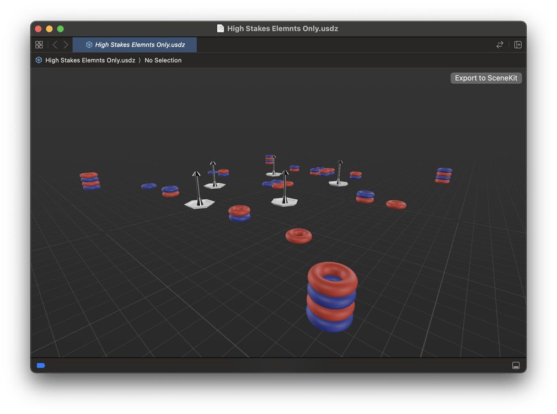
Task: Click the forward navigation chevron
Action: point(66,45)
